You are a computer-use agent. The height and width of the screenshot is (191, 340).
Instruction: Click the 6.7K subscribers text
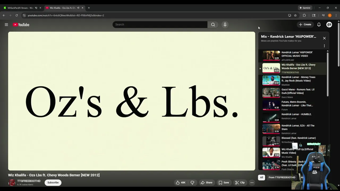(25, 185)
